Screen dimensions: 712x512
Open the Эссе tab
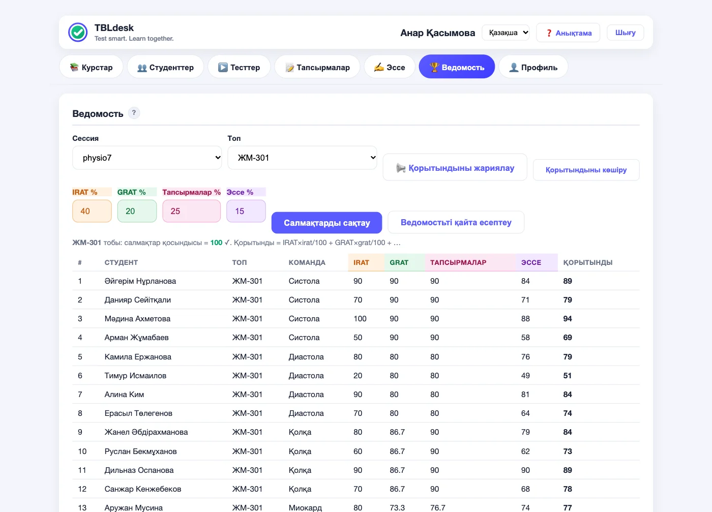click(x=390, y=67)
